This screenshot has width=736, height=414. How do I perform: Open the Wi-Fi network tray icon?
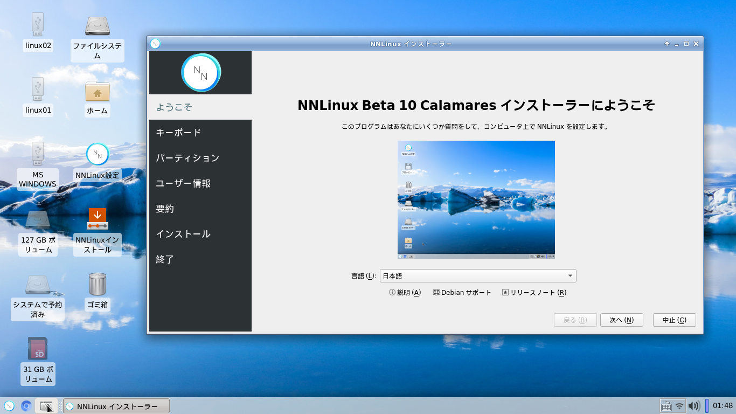tap(679, 406)
